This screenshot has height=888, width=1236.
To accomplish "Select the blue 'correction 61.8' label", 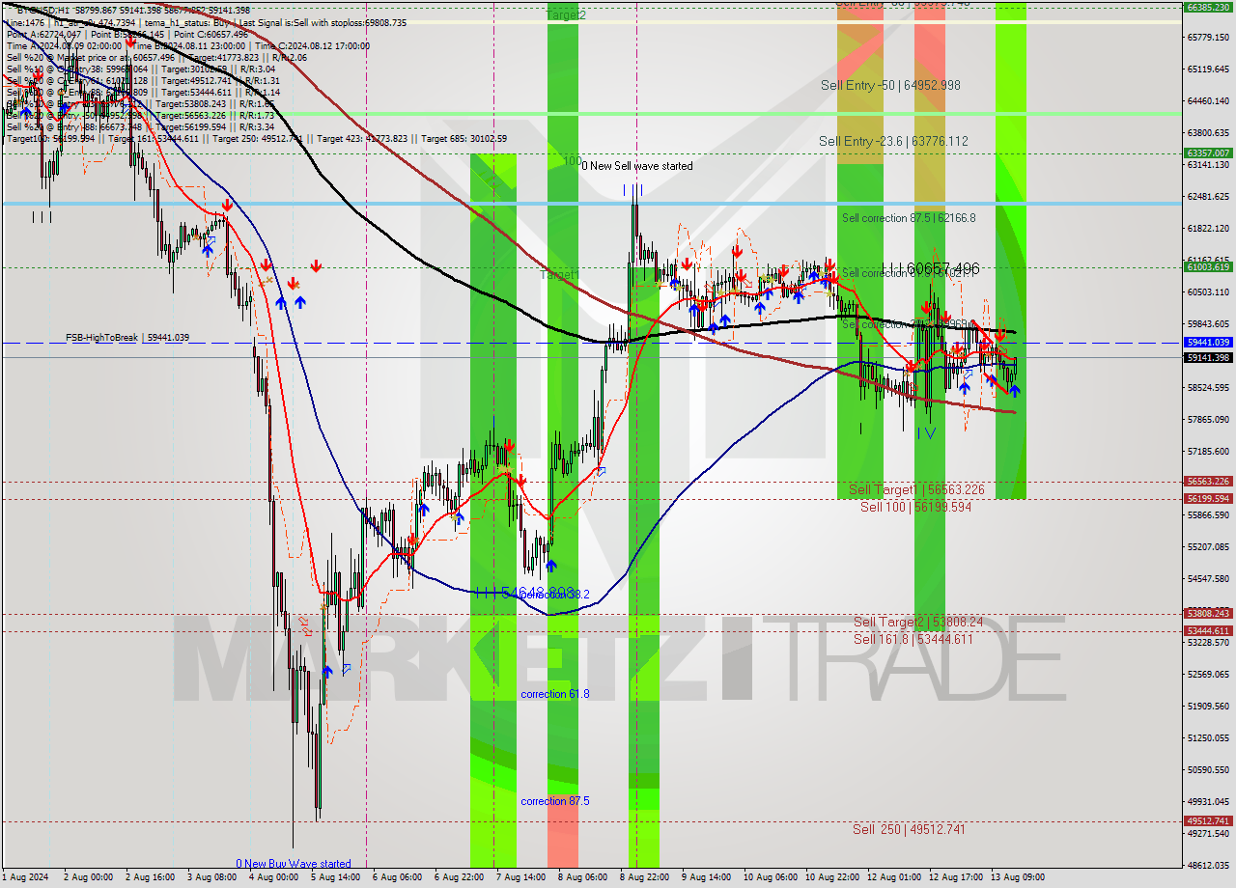I will pyautogui.click(x=555, y=694).
